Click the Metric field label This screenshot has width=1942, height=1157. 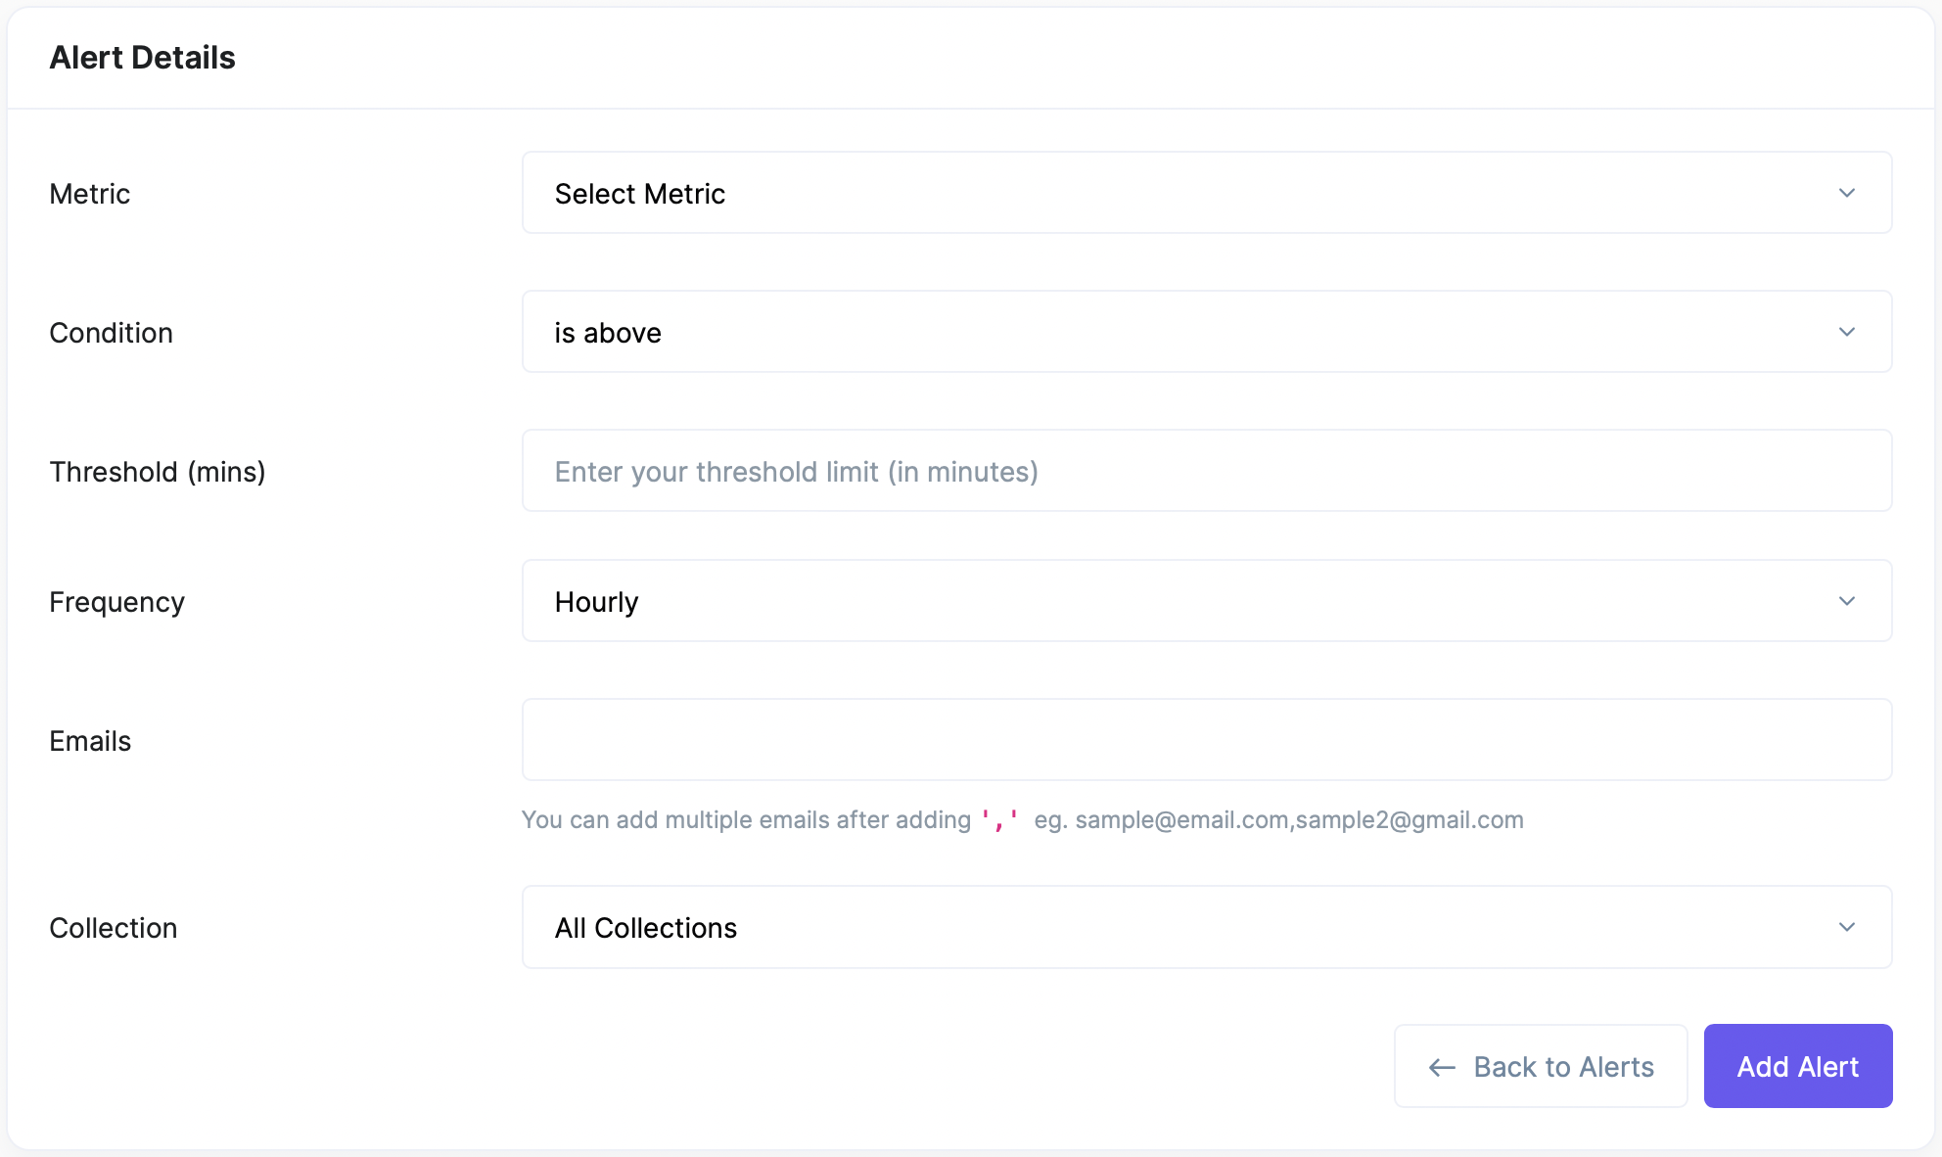pos(90,194)
